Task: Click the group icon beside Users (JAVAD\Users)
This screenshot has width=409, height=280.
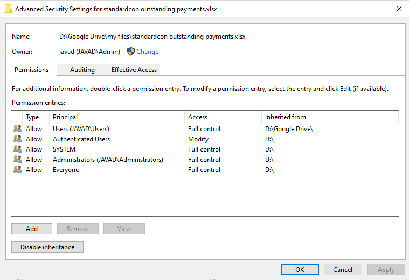Action: click(18, 128)
